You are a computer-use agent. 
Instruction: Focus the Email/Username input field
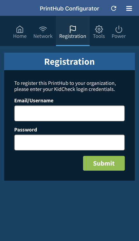[69, 113]
